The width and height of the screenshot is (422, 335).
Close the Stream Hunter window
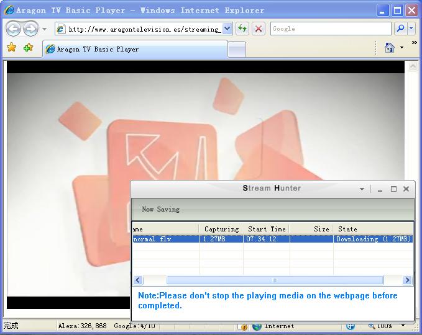(406, 189)
